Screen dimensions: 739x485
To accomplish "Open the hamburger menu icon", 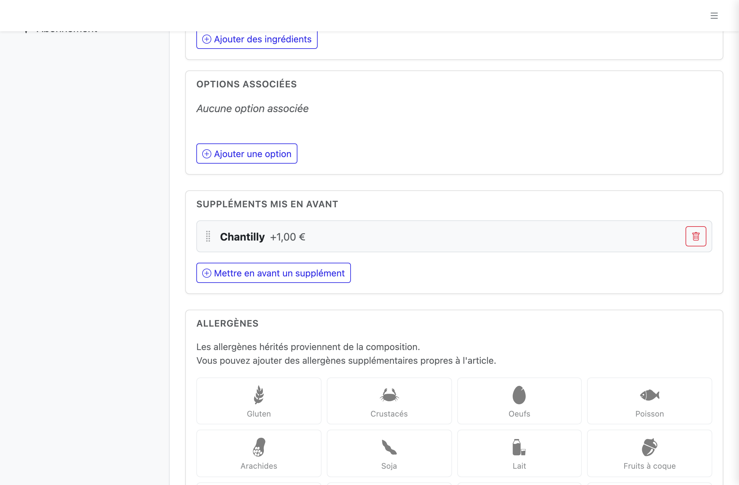I will pos(714,16).
